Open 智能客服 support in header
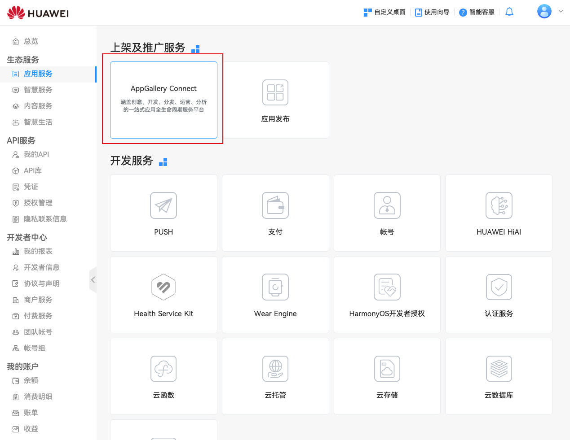 477,12
